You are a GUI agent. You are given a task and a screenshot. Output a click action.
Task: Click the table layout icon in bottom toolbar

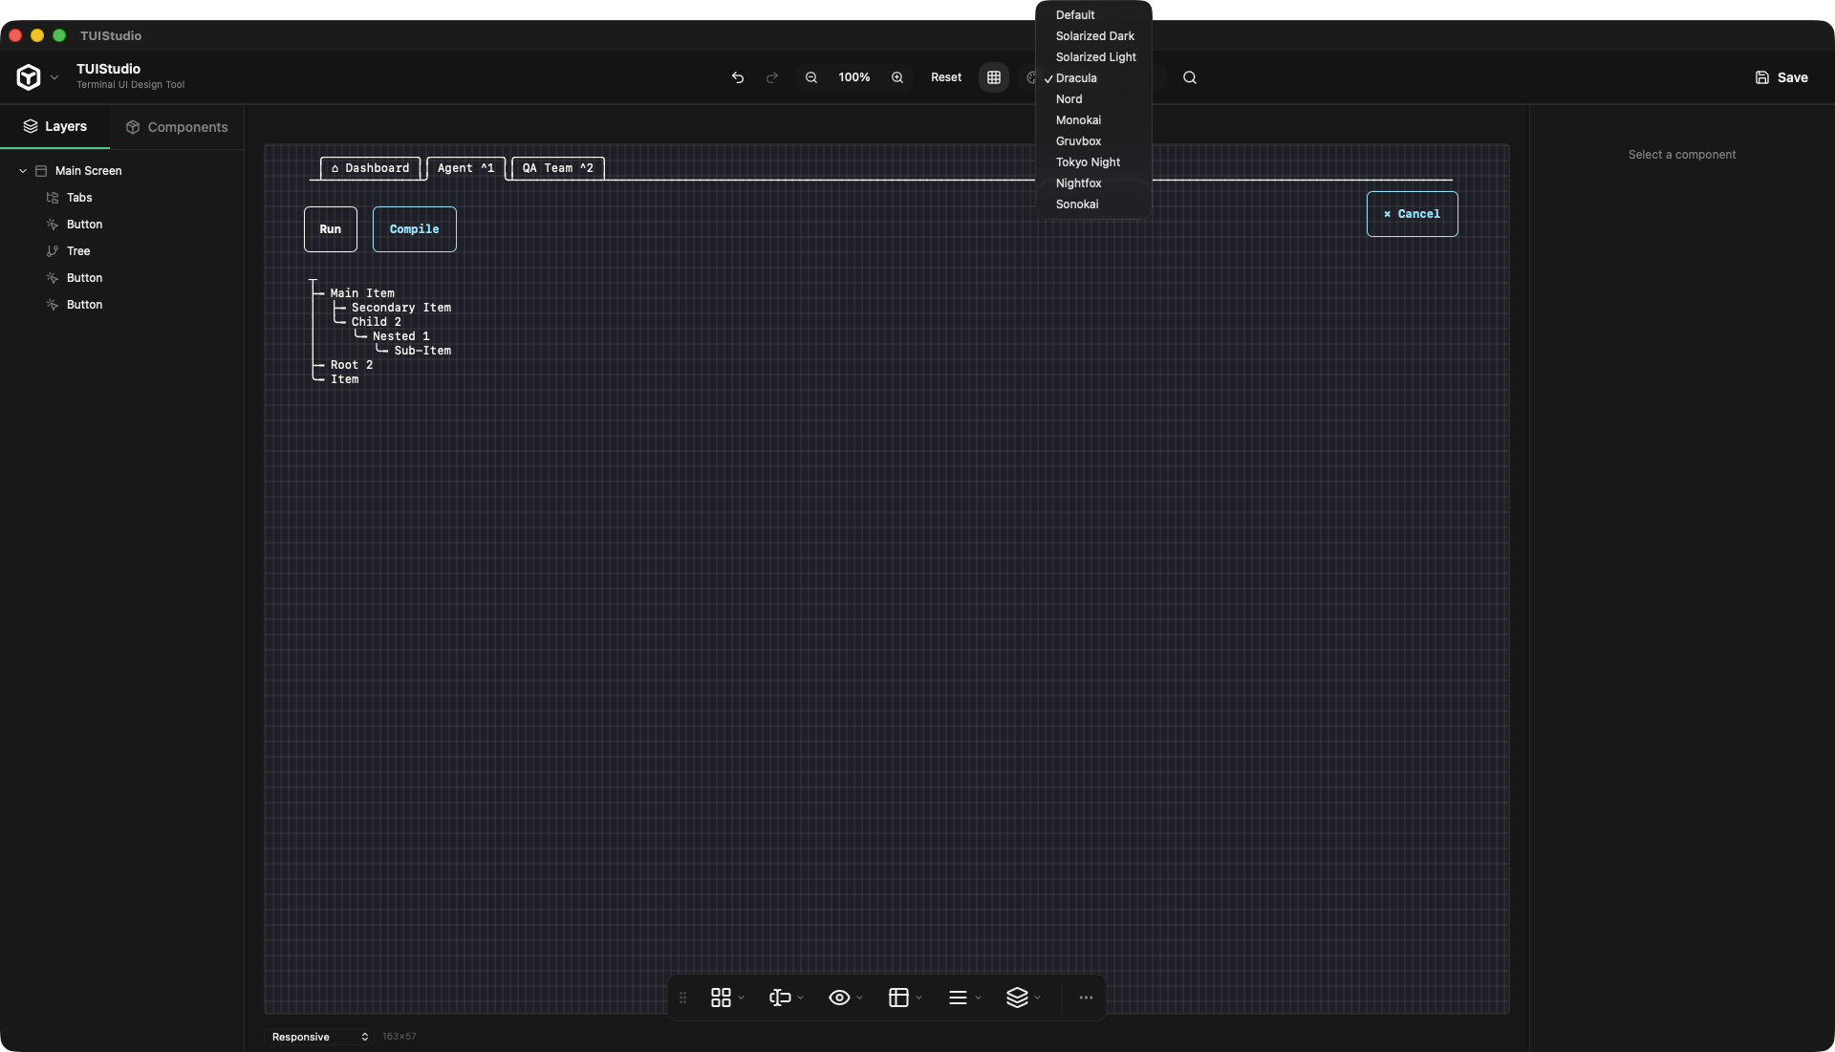pos(899,998)
